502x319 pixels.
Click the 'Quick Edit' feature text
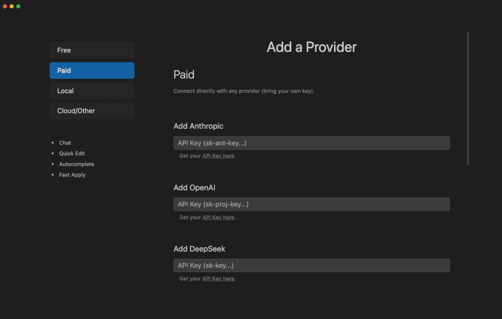72,153
